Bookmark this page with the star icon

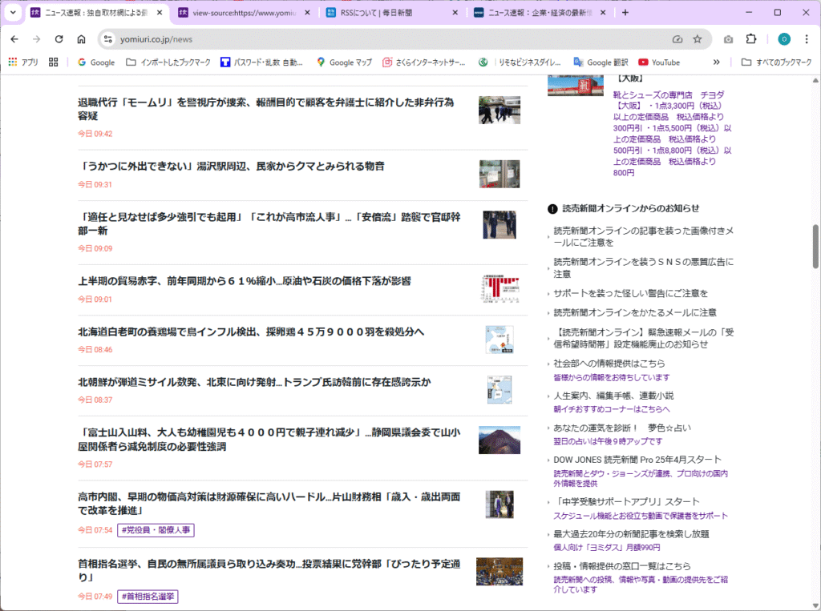tap(698, 39)
